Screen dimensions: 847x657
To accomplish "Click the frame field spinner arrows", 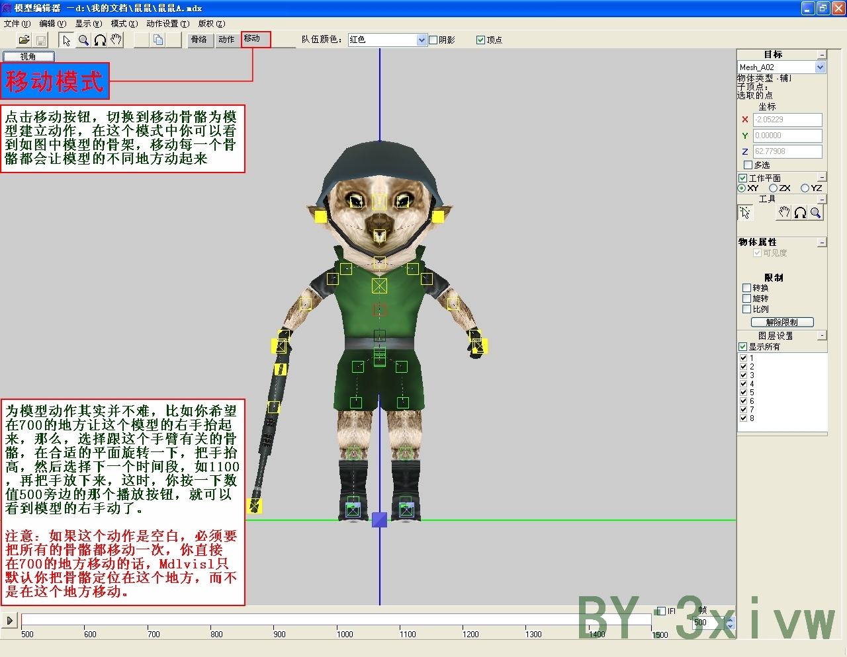I will click(731, 623).
